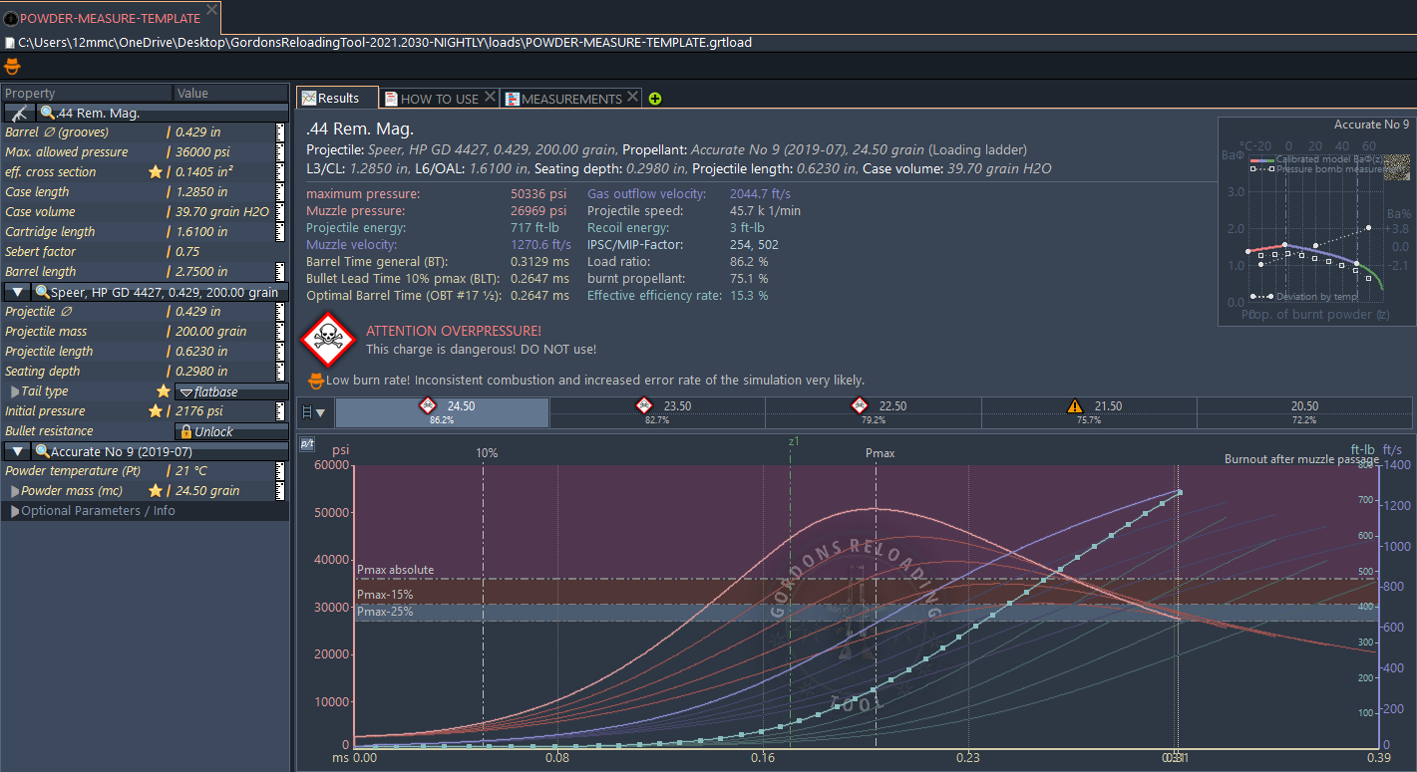Close the MEASUREMENTS tab
This screenshot has width=1417, height=772.
(x=632, y=98)
